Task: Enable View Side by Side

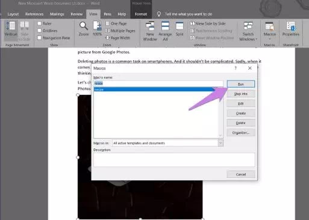Action: pyautogui.click(x=208, y=23)
